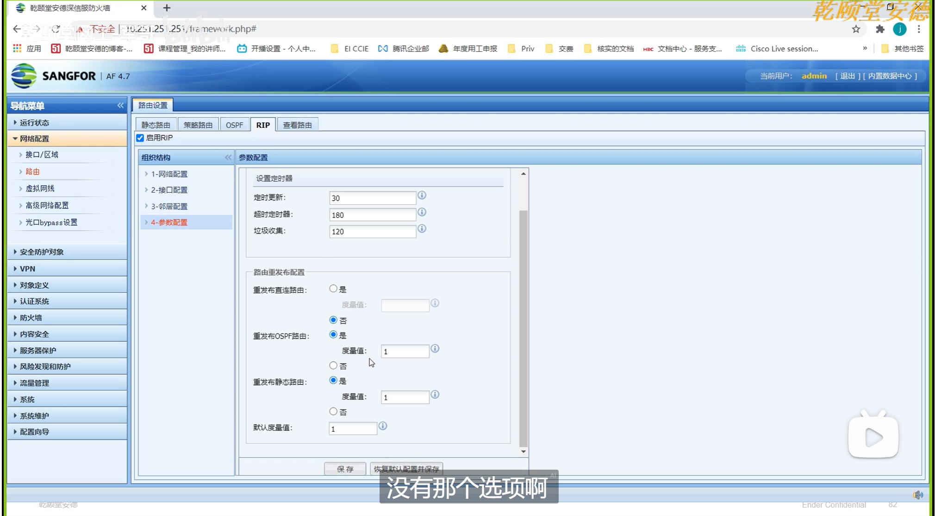Image resolution: width=935 pixels, height=516 pixels.
Task: Click info icon beside 垃圾收集 field
Action: [x=422, y=229]
